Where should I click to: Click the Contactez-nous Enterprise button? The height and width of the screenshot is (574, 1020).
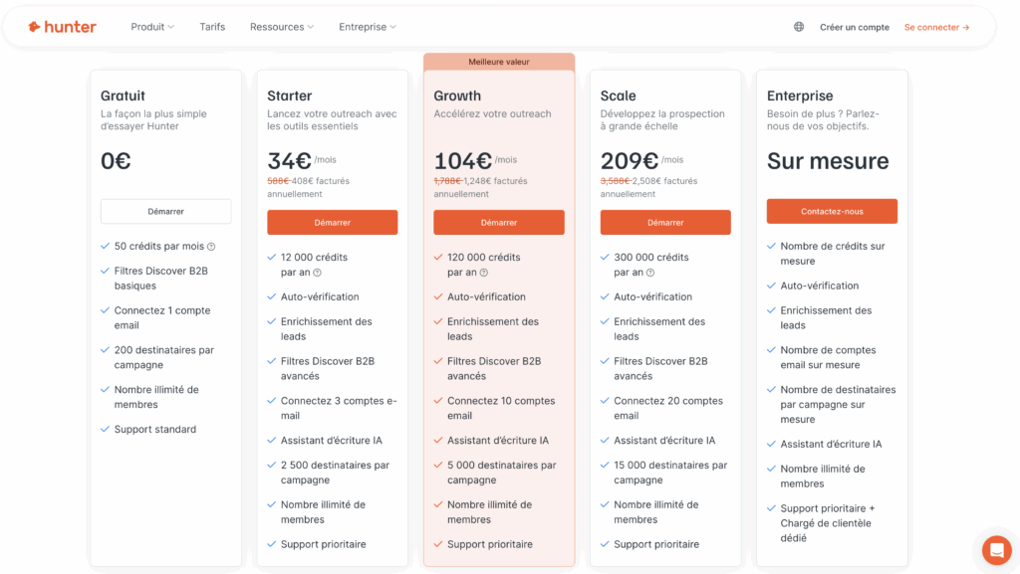[x=832, y=211]
